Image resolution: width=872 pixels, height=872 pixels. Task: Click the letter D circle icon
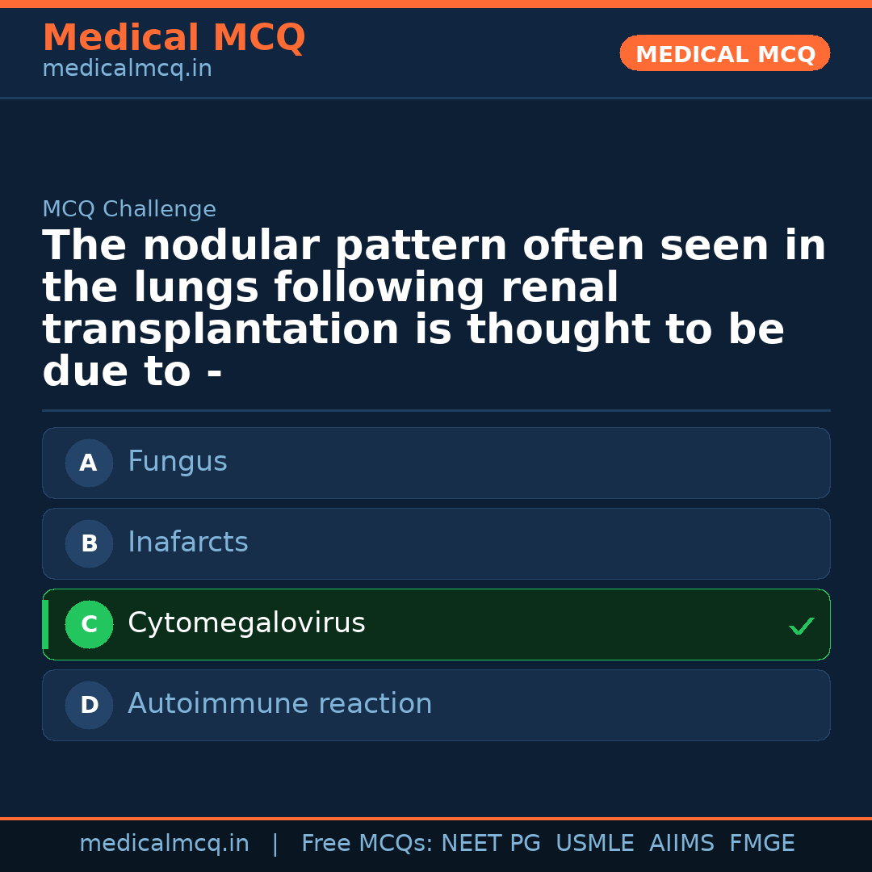(89, 705)
